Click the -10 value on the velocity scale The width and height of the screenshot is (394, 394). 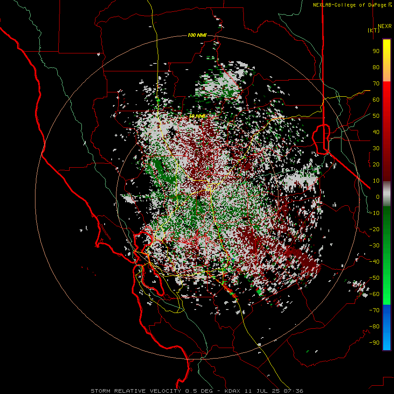(x=374, y=213)
